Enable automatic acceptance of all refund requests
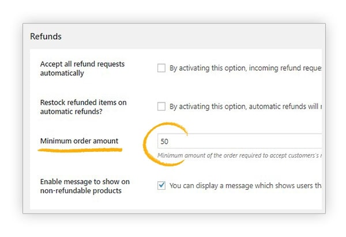The width and height of the screenshot is (346, 237). pyautogui.click(x=161, y=68)
